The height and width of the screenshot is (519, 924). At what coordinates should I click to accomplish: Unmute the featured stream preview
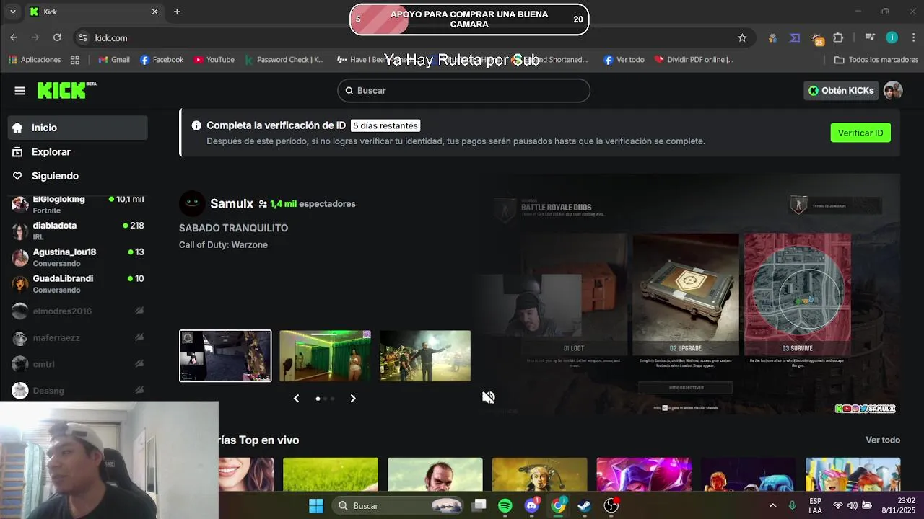click(x=489, y=397)
